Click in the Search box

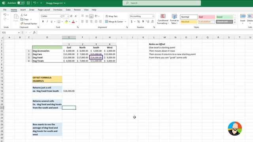(x=162, y=3)
